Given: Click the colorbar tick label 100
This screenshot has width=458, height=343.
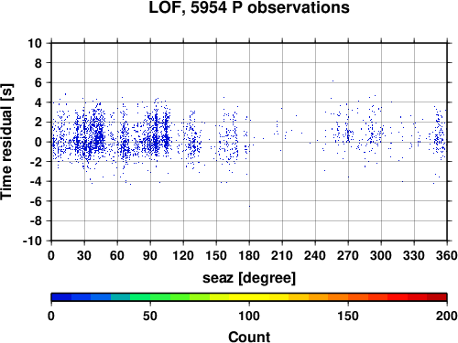Looking at the screenshot, I should [249, 316].
